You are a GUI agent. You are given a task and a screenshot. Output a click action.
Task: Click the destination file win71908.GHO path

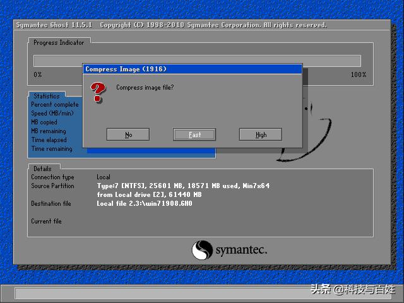(145, 204)
